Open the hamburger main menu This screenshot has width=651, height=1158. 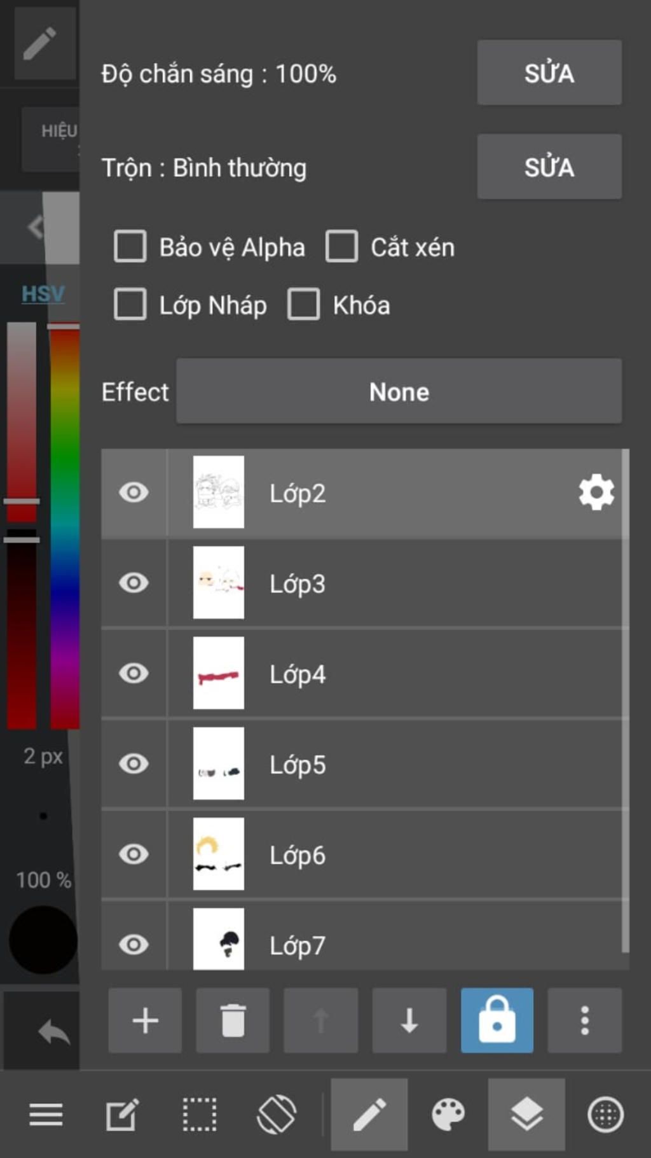(46, 1115)
